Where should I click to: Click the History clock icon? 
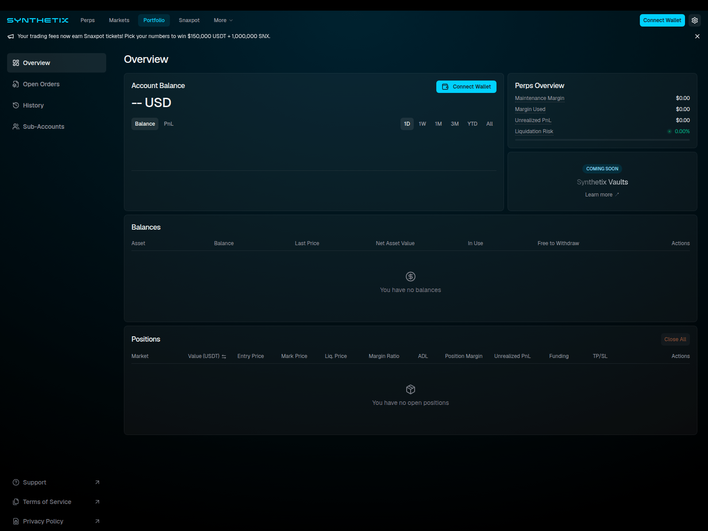tap(16, 105)
